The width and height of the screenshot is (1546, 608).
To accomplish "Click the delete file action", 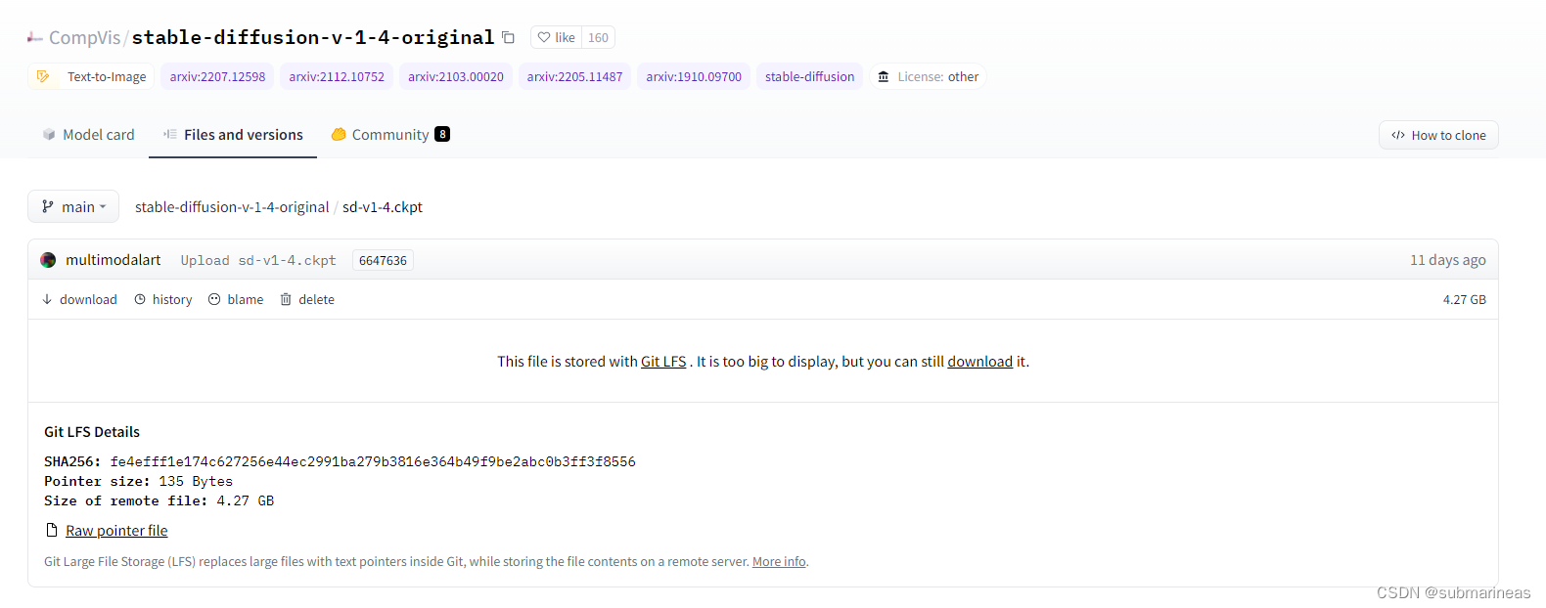I will pyautogui.click(x=307, y=299).
